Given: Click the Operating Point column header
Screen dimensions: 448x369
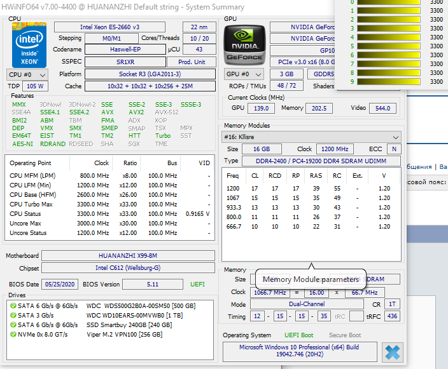Looking at the screenshot, I should coord(38,163).
